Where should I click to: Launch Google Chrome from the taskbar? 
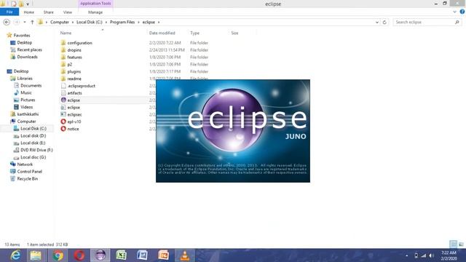pos(58,255)
